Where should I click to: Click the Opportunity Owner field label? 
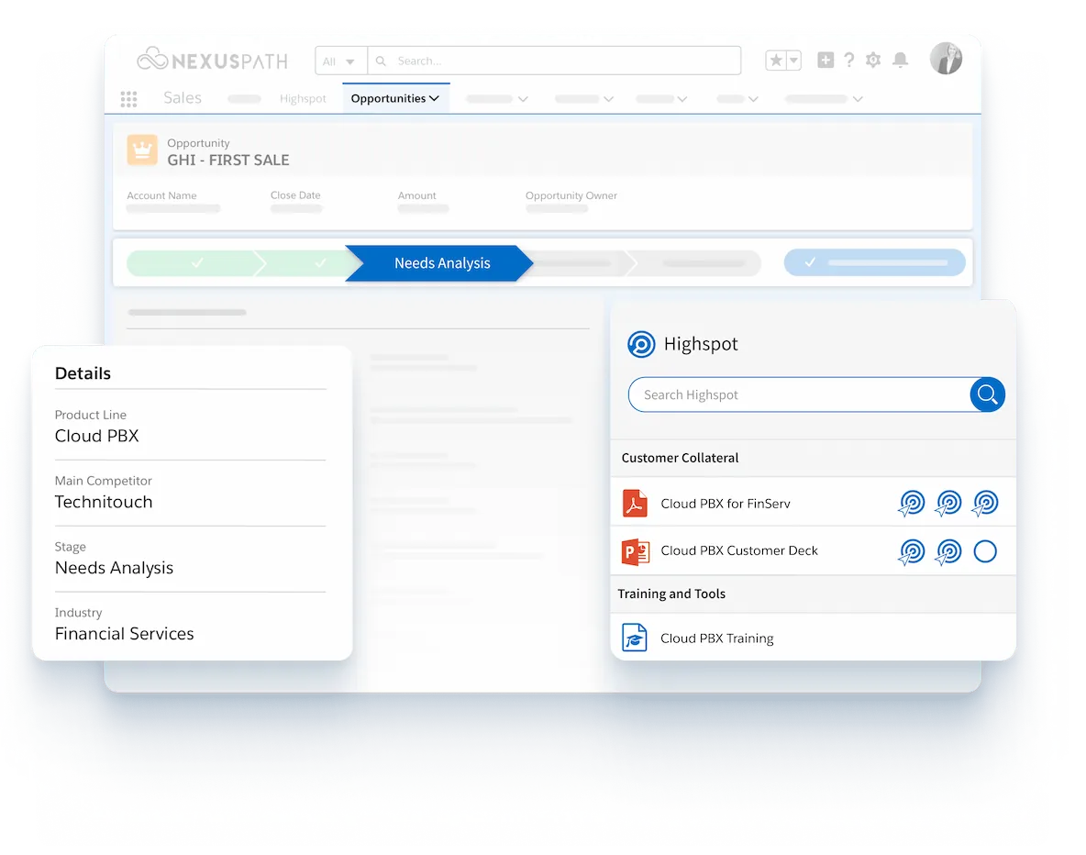tap(571, 195)
